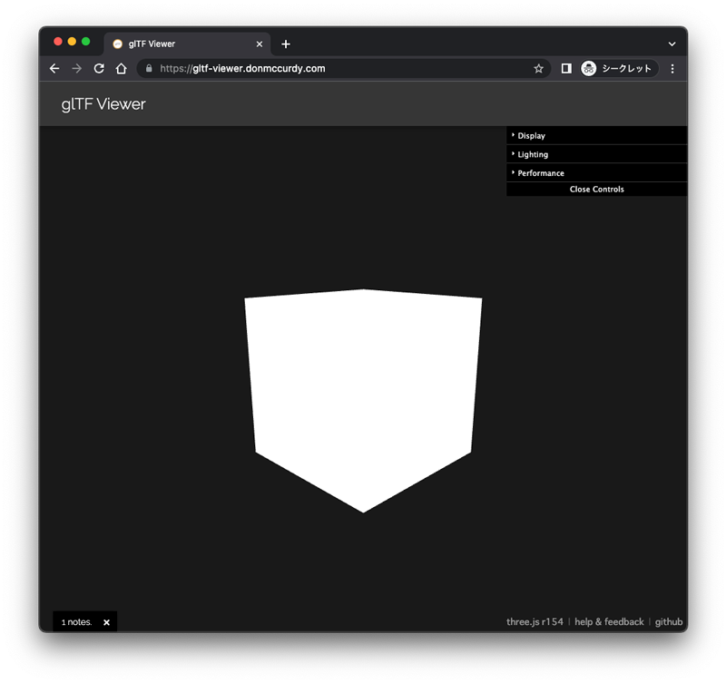Image resolution: width=726 pixels, height=683 pixels.
Task: Open the '1 notes.' validation report
Action: pyautogui.click(x=77, y=622)
